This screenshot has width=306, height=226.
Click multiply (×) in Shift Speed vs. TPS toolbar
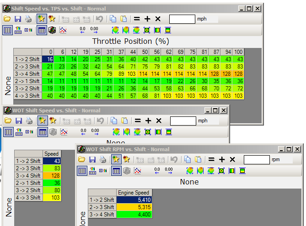tap(158, 19)
